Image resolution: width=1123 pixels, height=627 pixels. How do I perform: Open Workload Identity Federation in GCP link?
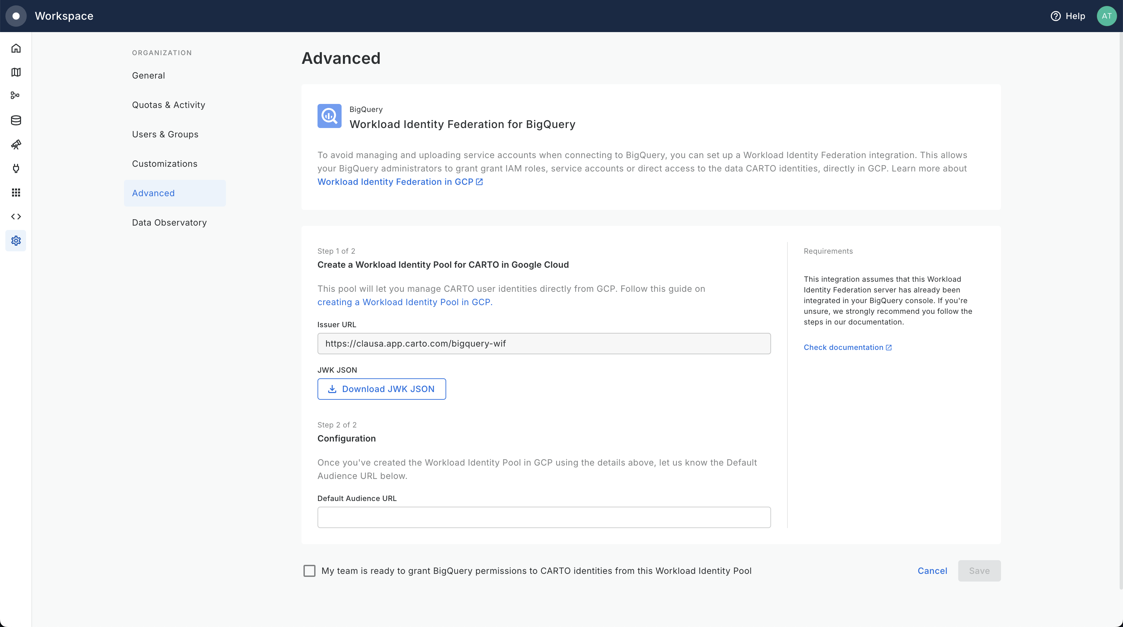pos(399,182)
